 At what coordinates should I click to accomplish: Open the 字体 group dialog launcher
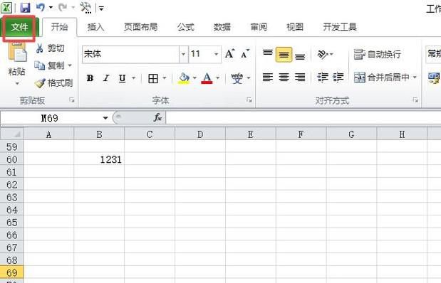[x=249, y=100]
